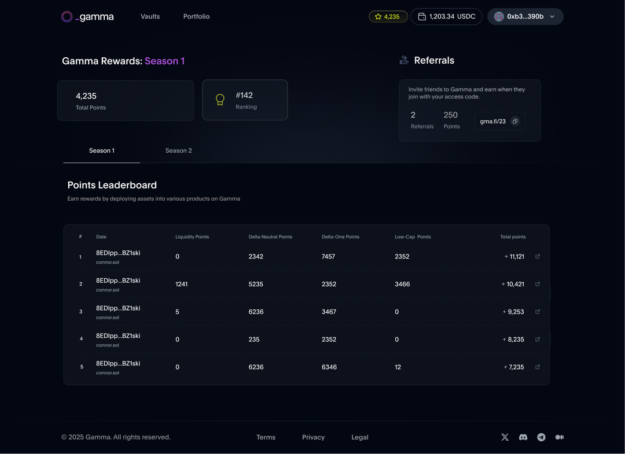Select the + 8,235 total points value
625x454 pixels.
point(513,339)
